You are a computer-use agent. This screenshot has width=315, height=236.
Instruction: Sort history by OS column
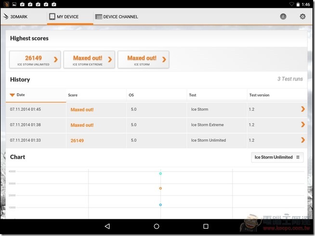157,95
